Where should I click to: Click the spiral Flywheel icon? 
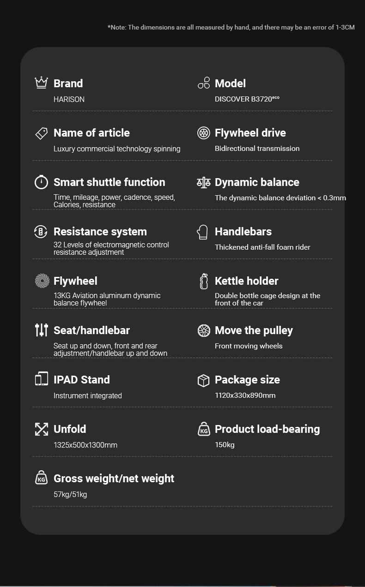click(42, 281)
